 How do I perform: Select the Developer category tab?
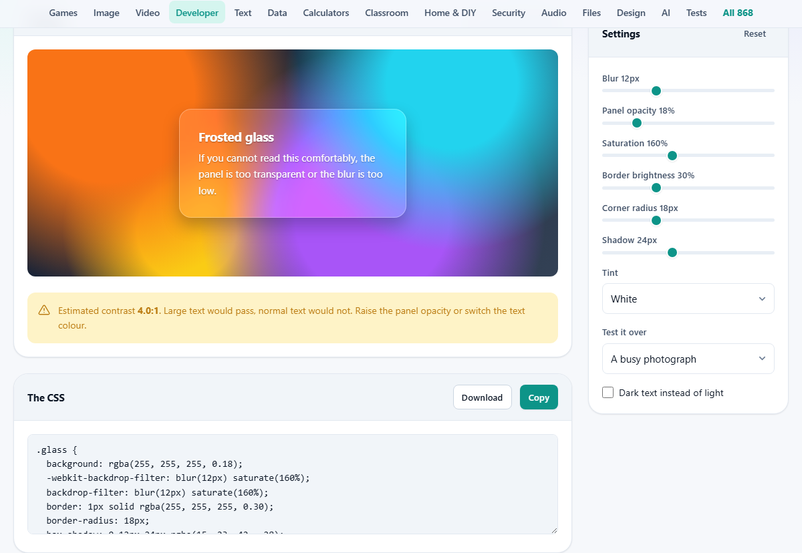point(197,13)
